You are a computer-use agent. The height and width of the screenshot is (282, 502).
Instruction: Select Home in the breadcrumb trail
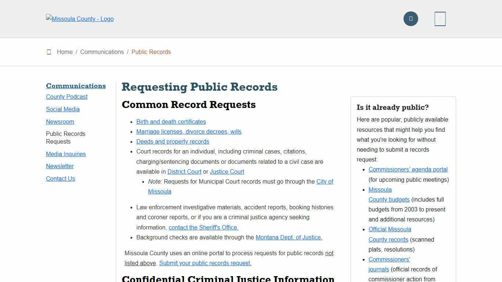(x=65, y=52)
